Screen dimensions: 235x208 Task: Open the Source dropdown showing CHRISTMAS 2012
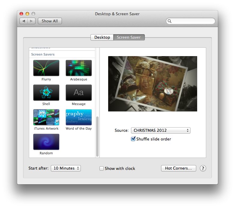pos(161,130)
